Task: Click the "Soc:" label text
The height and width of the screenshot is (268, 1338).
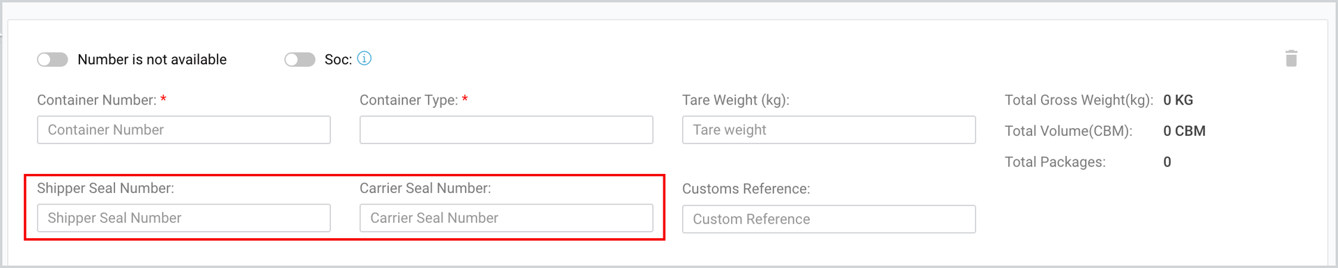Action: 338,60
